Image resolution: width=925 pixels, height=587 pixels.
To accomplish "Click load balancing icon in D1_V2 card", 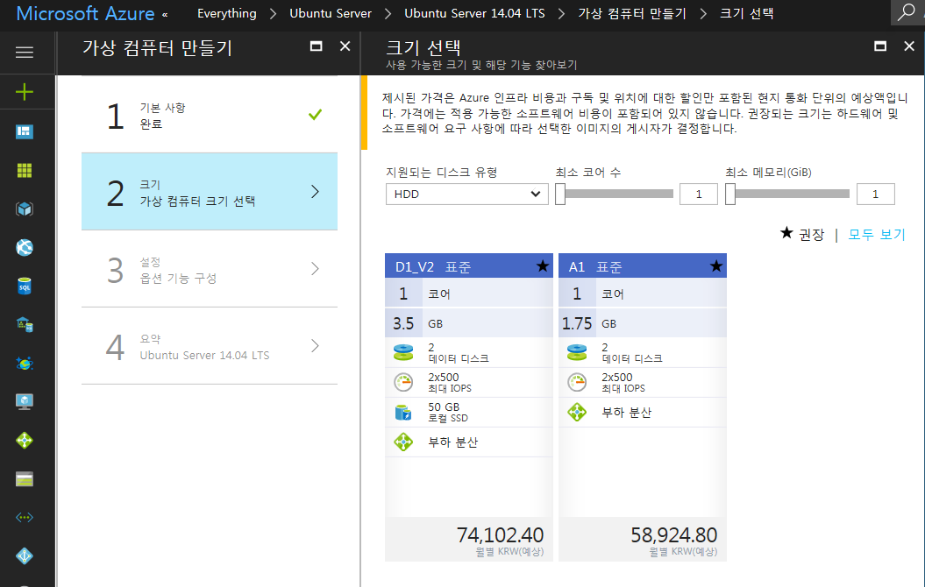I will 403,442.
